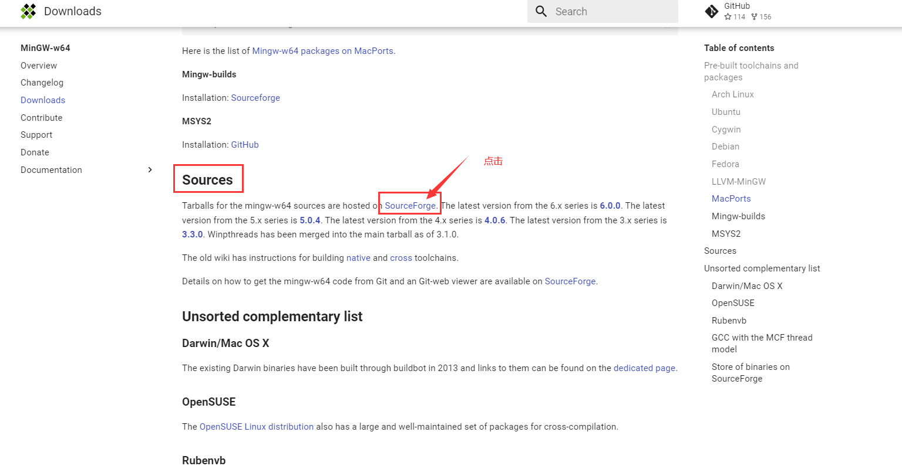Open the Contribute page from the sidebar
Viewport: 902px width, 476px height.
(41, 117)
